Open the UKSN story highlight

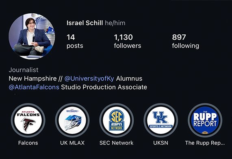pos(160,121)
